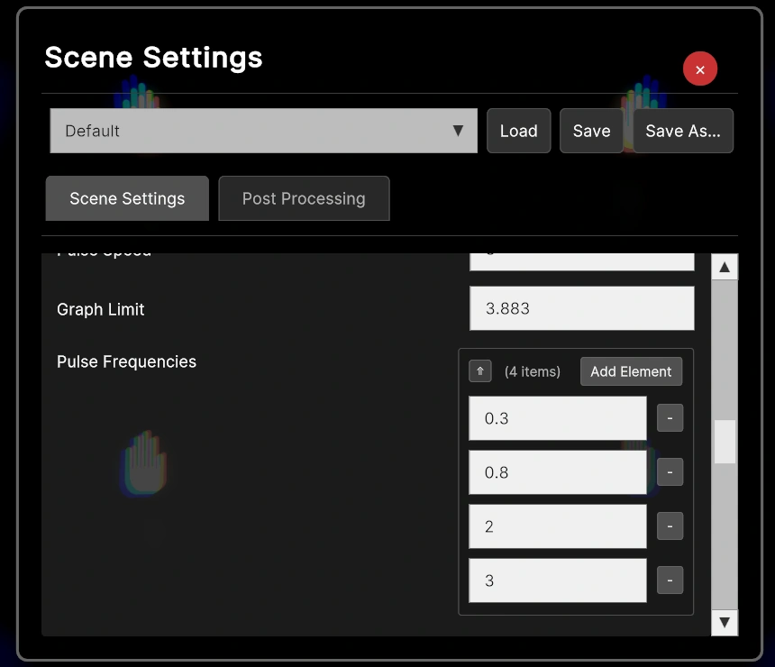This screenshot has width=775, height=667.
Task: Click the Load preset button
Action: (x=518, y=131)
